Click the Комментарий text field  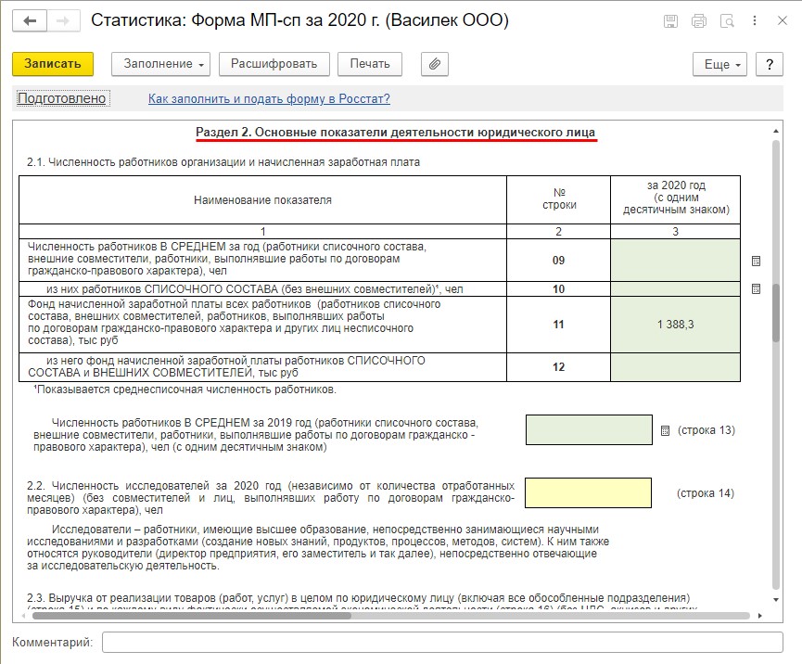[x=442, y=642]
